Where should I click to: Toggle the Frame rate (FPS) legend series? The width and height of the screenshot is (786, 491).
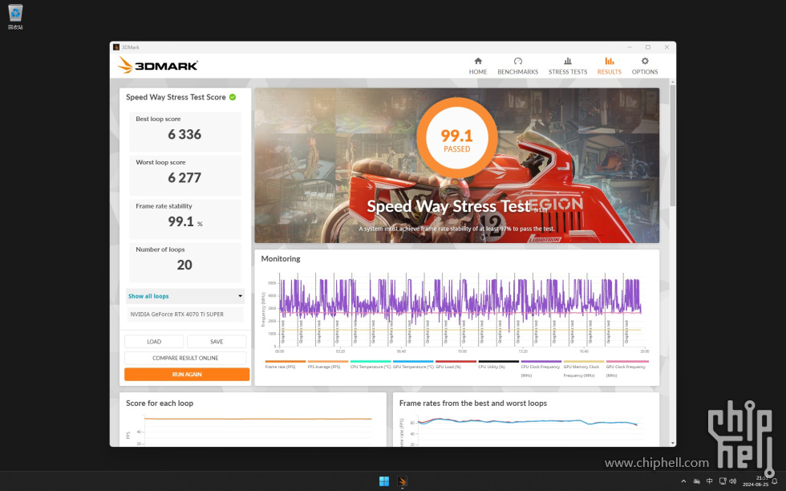click(285, 364)
